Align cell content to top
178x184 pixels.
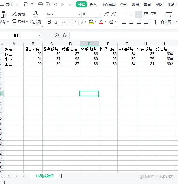point(124,14)
